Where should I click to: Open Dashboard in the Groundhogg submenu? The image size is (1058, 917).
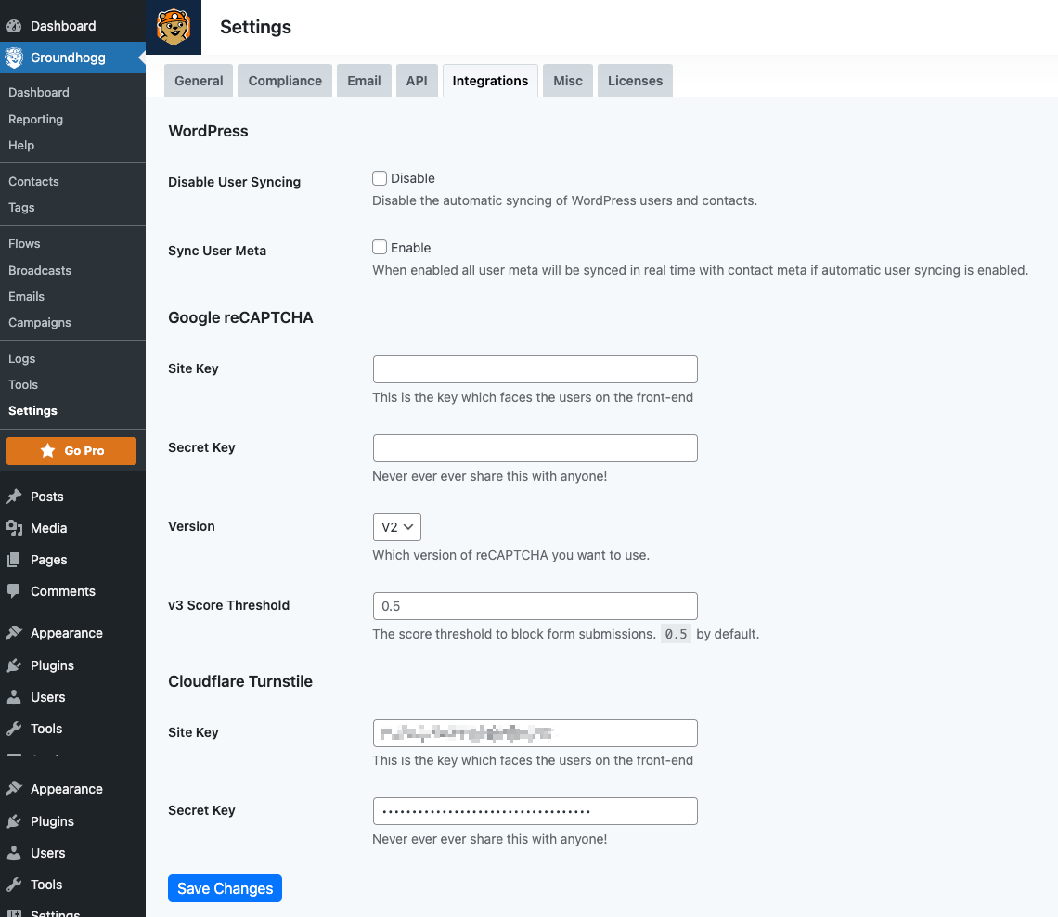click(38, 93)
